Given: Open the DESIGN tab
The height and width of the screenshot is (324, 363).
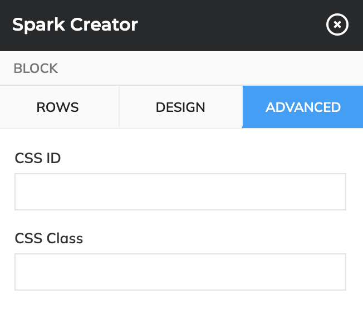Looking at the screenshot, I should coord(180,107).
